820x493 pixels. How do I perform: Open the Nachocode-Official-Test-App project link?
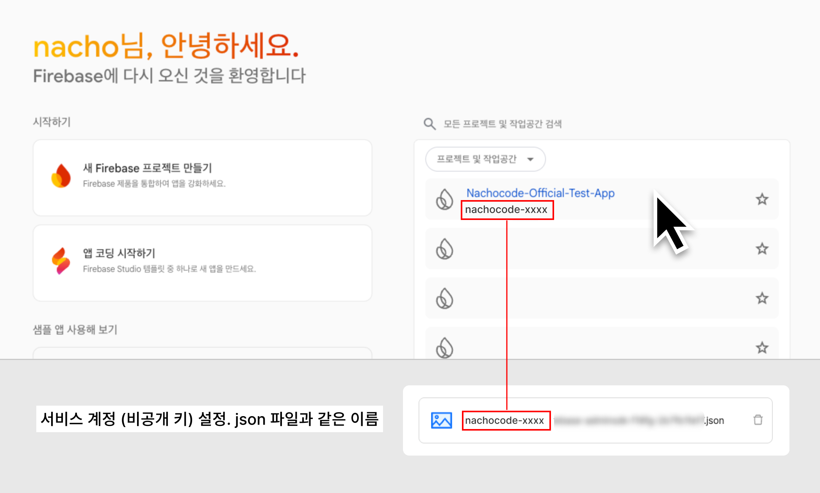540,193
